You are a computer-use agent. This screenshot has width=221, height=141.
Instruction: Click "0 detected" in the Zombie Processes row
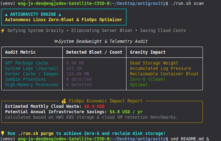(x=79, y=79)
